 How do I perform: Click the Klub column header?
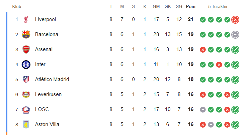16,7
